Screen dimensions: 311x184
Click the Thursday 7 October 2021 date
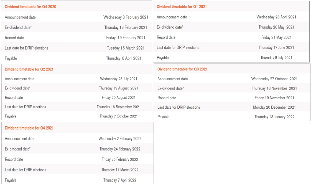point(119,116)
